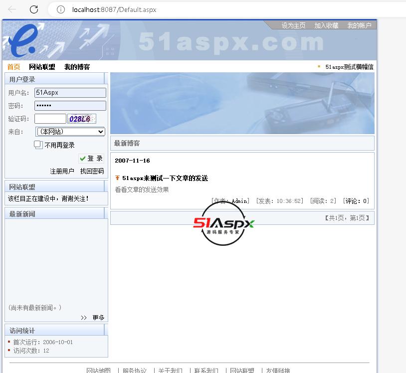Click the double-arrow before 更多
The width and height of the screenshot is (406, 373).
[84, 318]
